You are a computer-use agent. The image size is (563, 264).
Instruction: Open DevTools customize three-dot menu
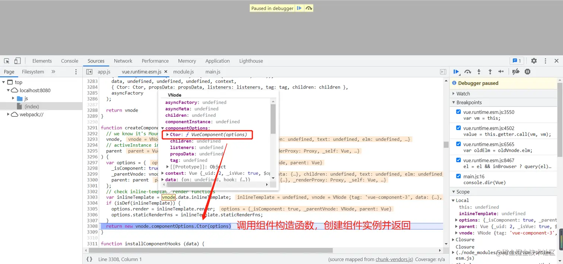(545, 61)
